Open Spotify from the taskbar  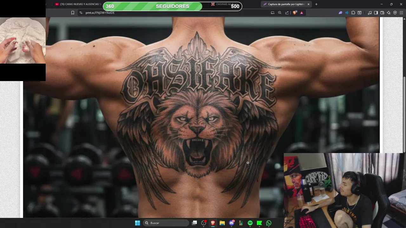click(x=250, y=223)
